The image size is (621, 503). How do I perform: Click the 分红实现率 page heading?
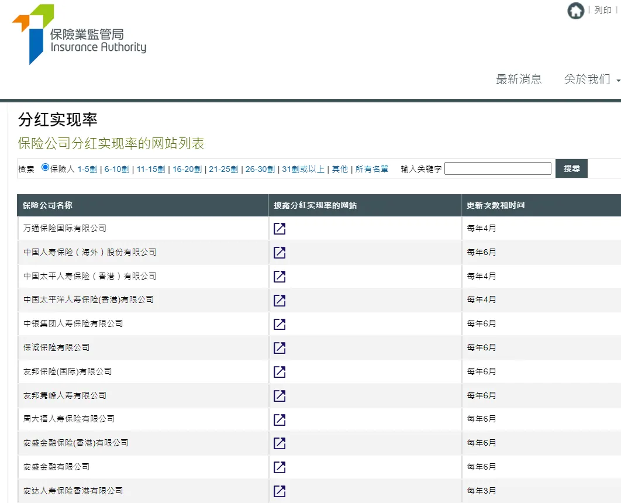coord(58,120)
